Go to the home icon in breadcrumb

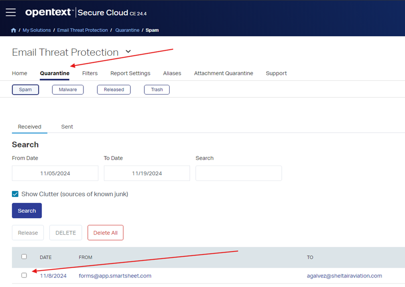(x=13, y=30)
